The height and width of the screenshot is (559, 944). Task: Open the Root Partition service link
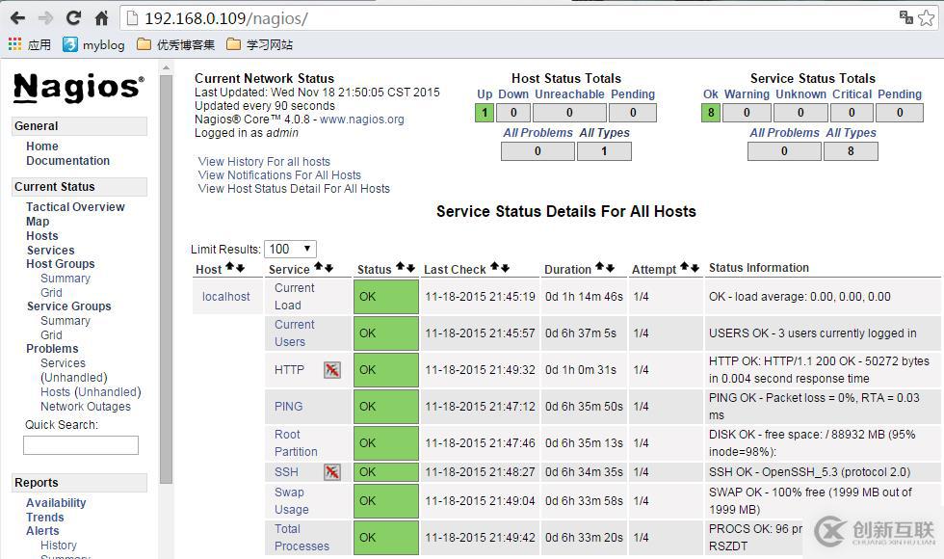(x=296, y=442)
